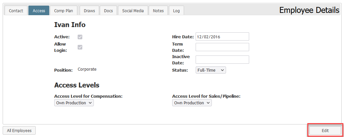The image size is (344, 137).
Task: Focus the Inactive Date field
Action: (222, 60)
